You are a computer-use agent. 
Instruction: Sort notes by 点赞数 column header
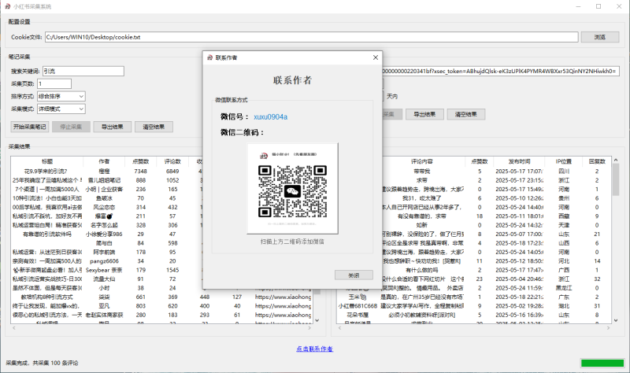coord(141,161)
